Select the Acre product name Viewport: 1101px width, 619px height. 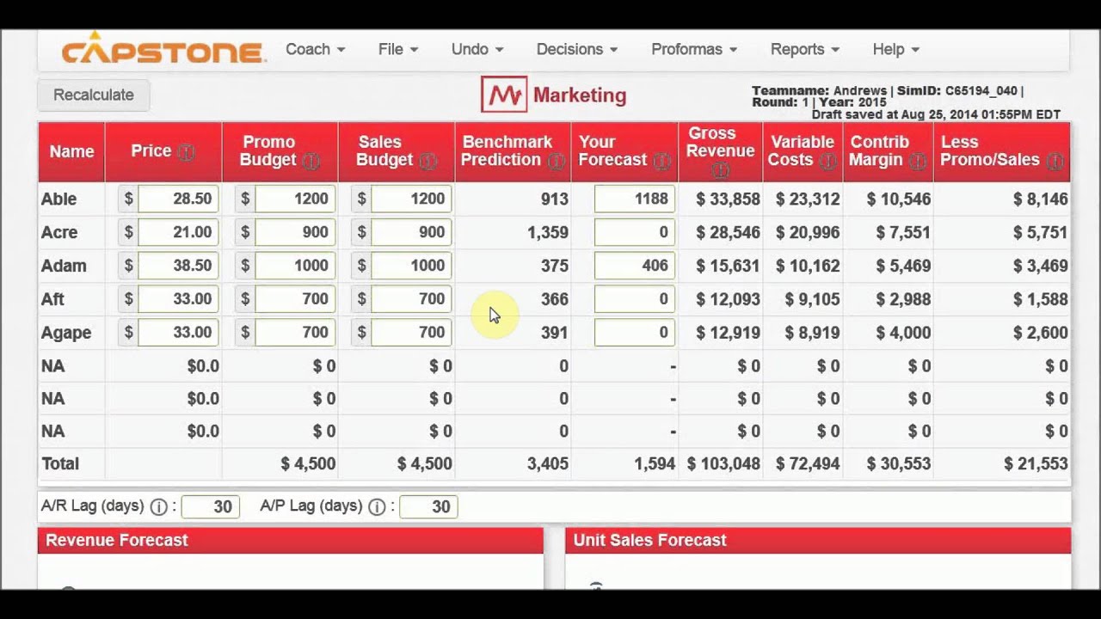(x=59, y=232)
